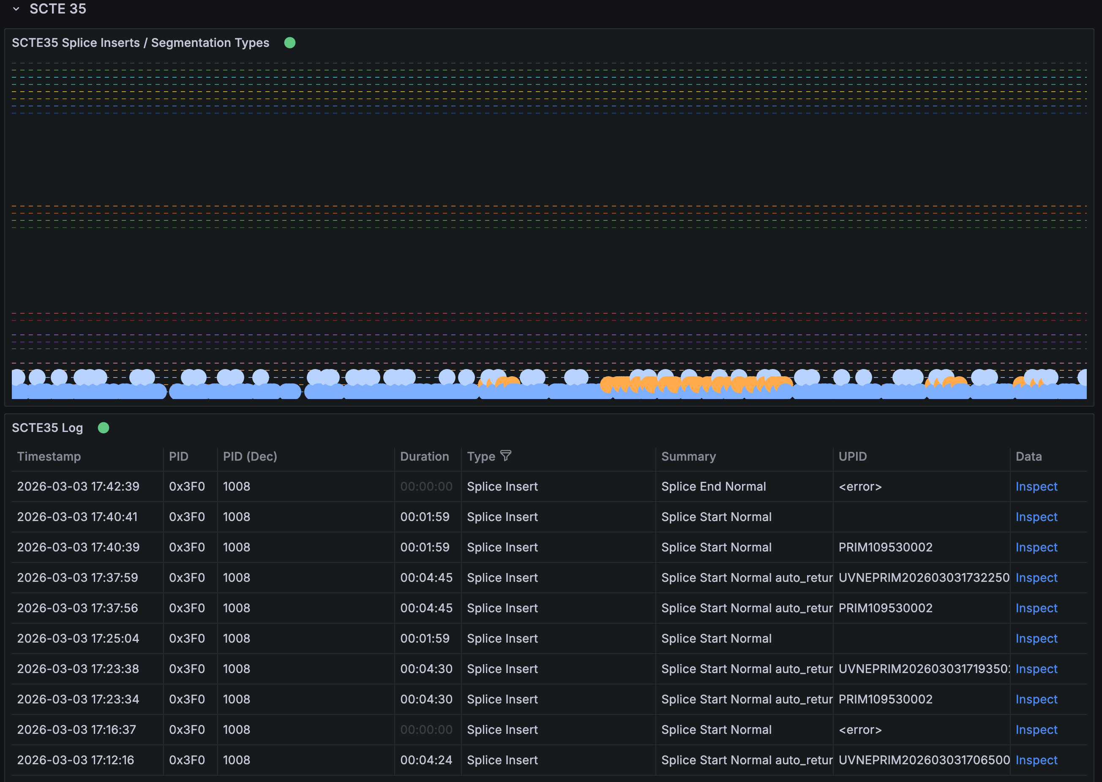Viewport: 1102px width, 782px height.
Task: Select the PRIM109530002 UPID cell at 17:40:39
Action: click(885, 547)
